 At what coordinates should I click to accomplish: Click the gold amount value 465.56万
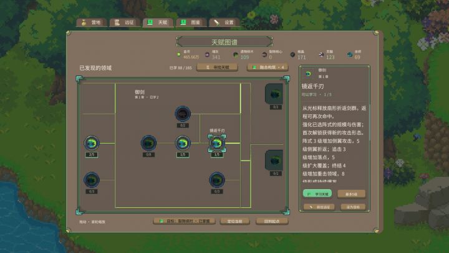click(x=191, y=57)
